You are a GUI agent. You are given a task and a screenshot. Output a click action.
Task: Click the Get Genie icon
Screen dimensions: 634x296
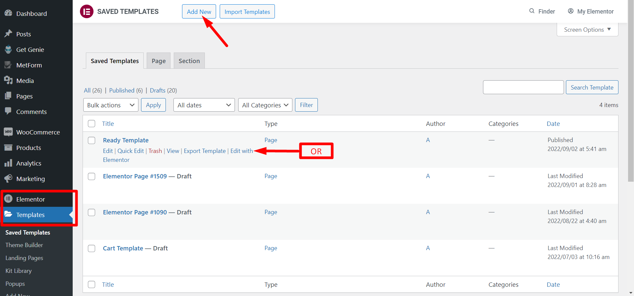coord(8,49)
